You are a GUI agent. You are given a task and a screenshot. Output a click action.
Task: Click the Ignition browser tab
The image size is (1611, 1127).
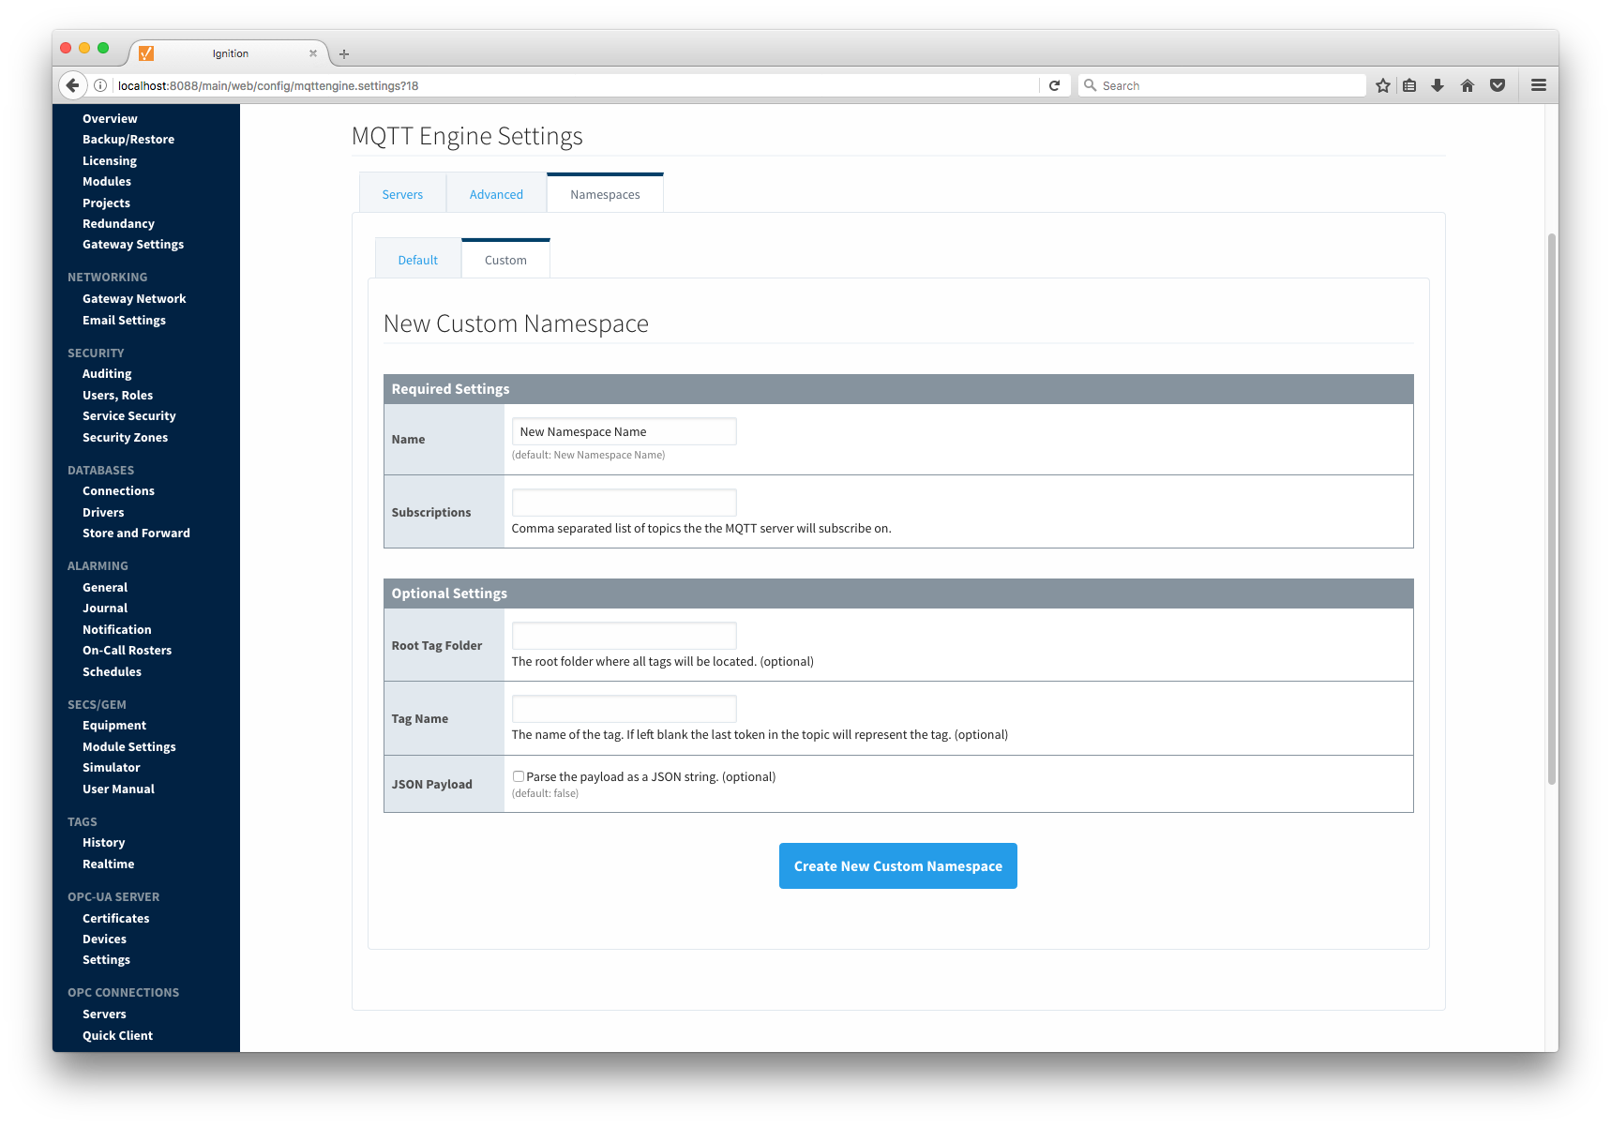(230, 53)
